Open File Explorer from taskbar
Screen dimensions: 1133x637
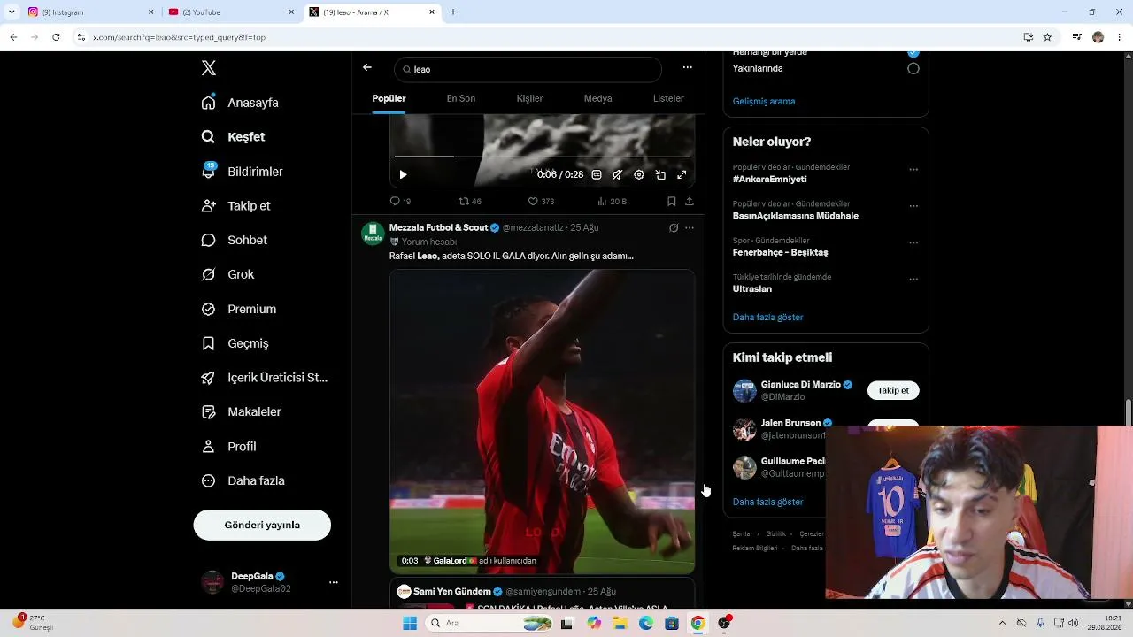coord(620,624)
